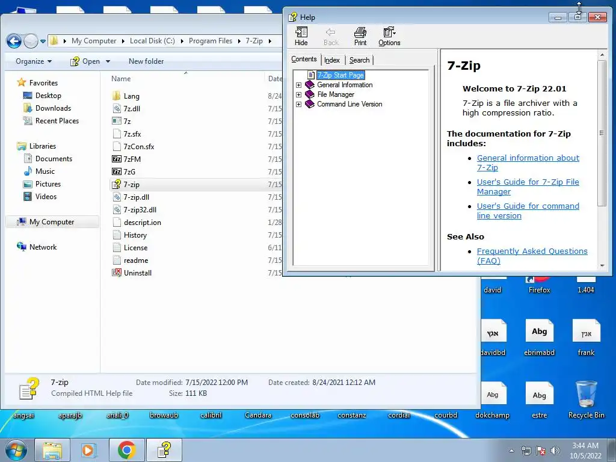Click Program Files in the address bar
This screenshot has height=462, width=616.
coord(211,41)
